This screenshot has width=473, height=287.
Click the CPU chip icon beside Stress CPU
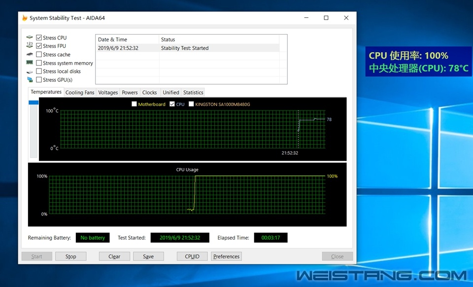(30, 37)
